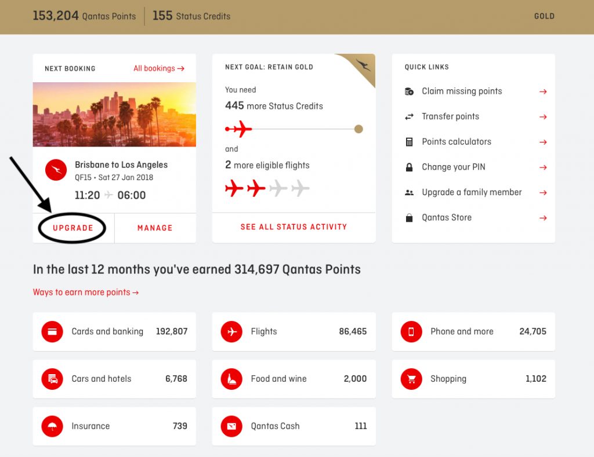The width and height of the screenshot is (594, 457).
Task: Open the Upgrade a family member link
Action: coord(472,192)
